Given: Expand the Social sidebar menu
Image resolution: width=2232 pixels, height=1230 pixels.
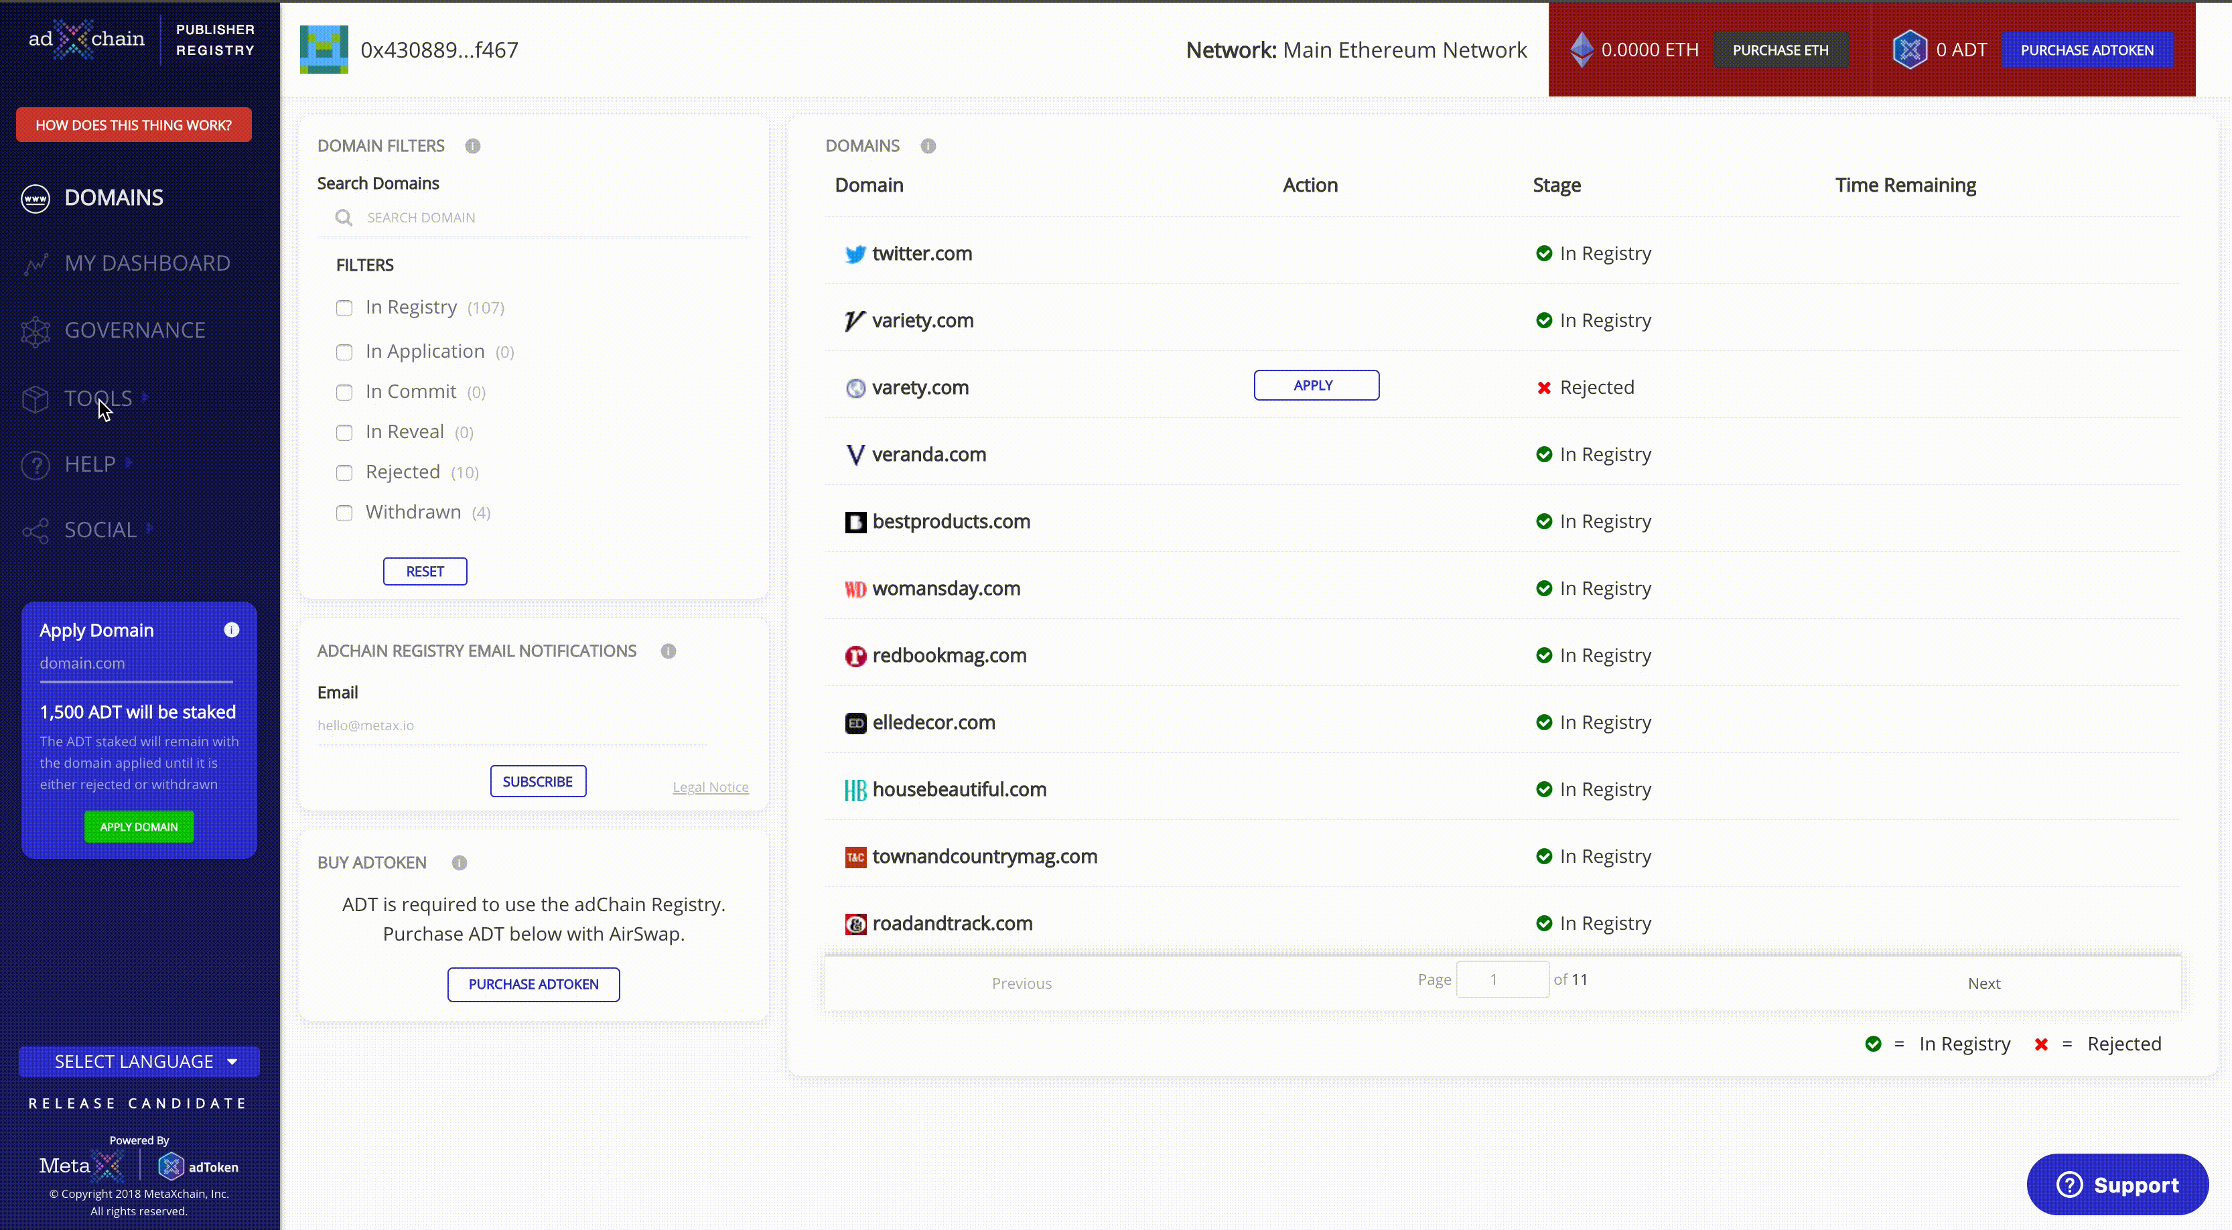Looking at the screenshot, I should point(100,530).
